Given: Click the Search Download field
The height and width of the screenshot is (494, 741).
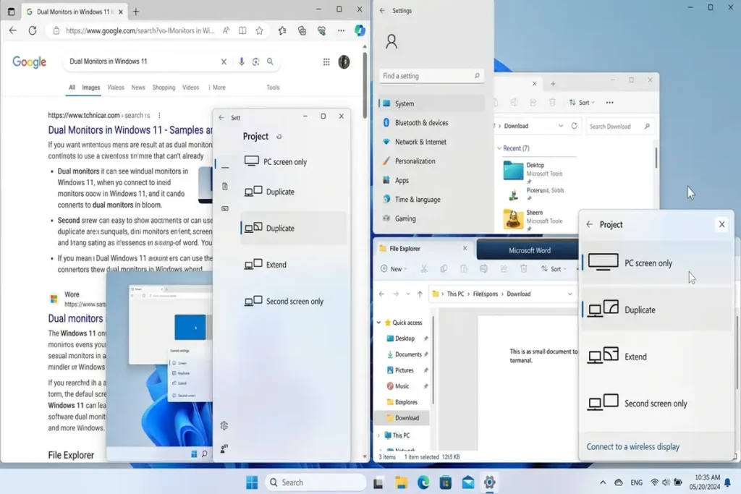Looking at the screenshot, I should (620, 126).
